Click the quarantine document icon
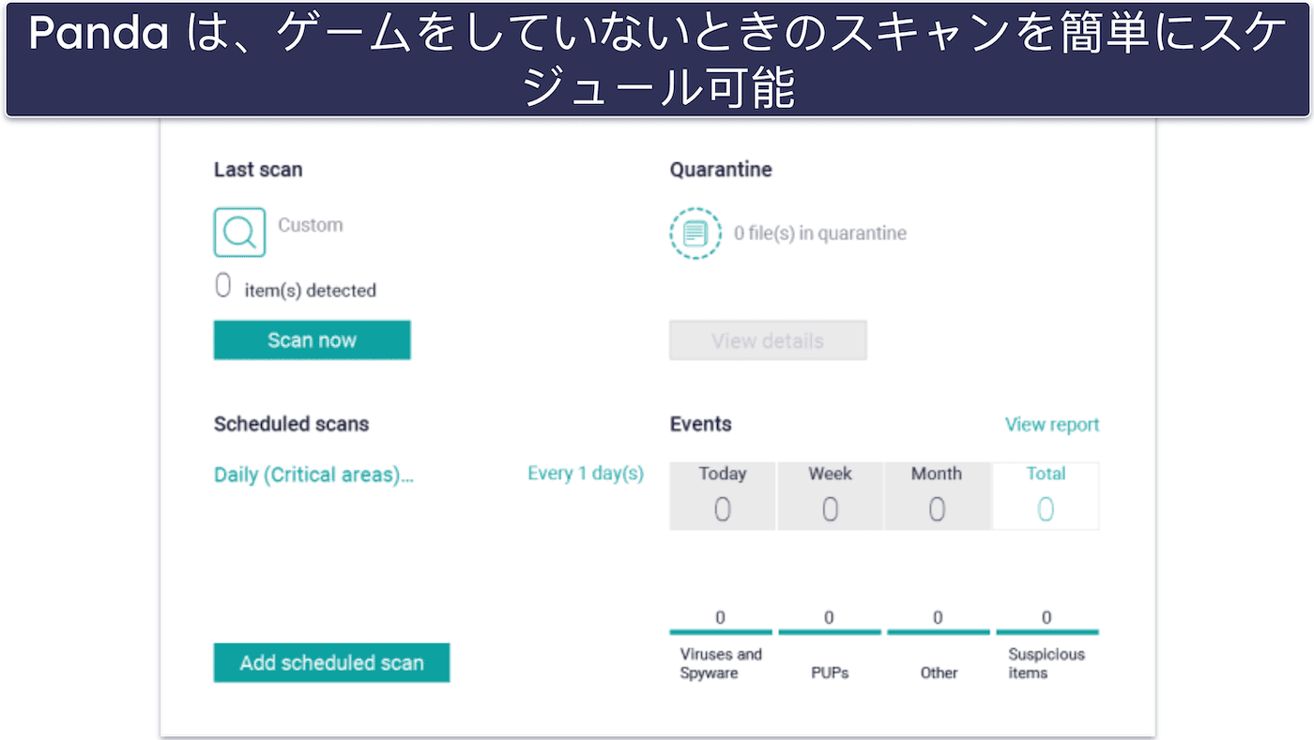 (695, 233)
